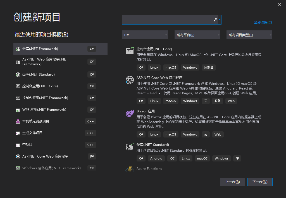Select the Azure Functions template title

149,169
